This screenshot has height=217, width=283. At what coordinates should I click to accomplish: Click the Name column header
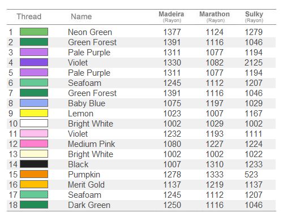click(x=82, y=16)
